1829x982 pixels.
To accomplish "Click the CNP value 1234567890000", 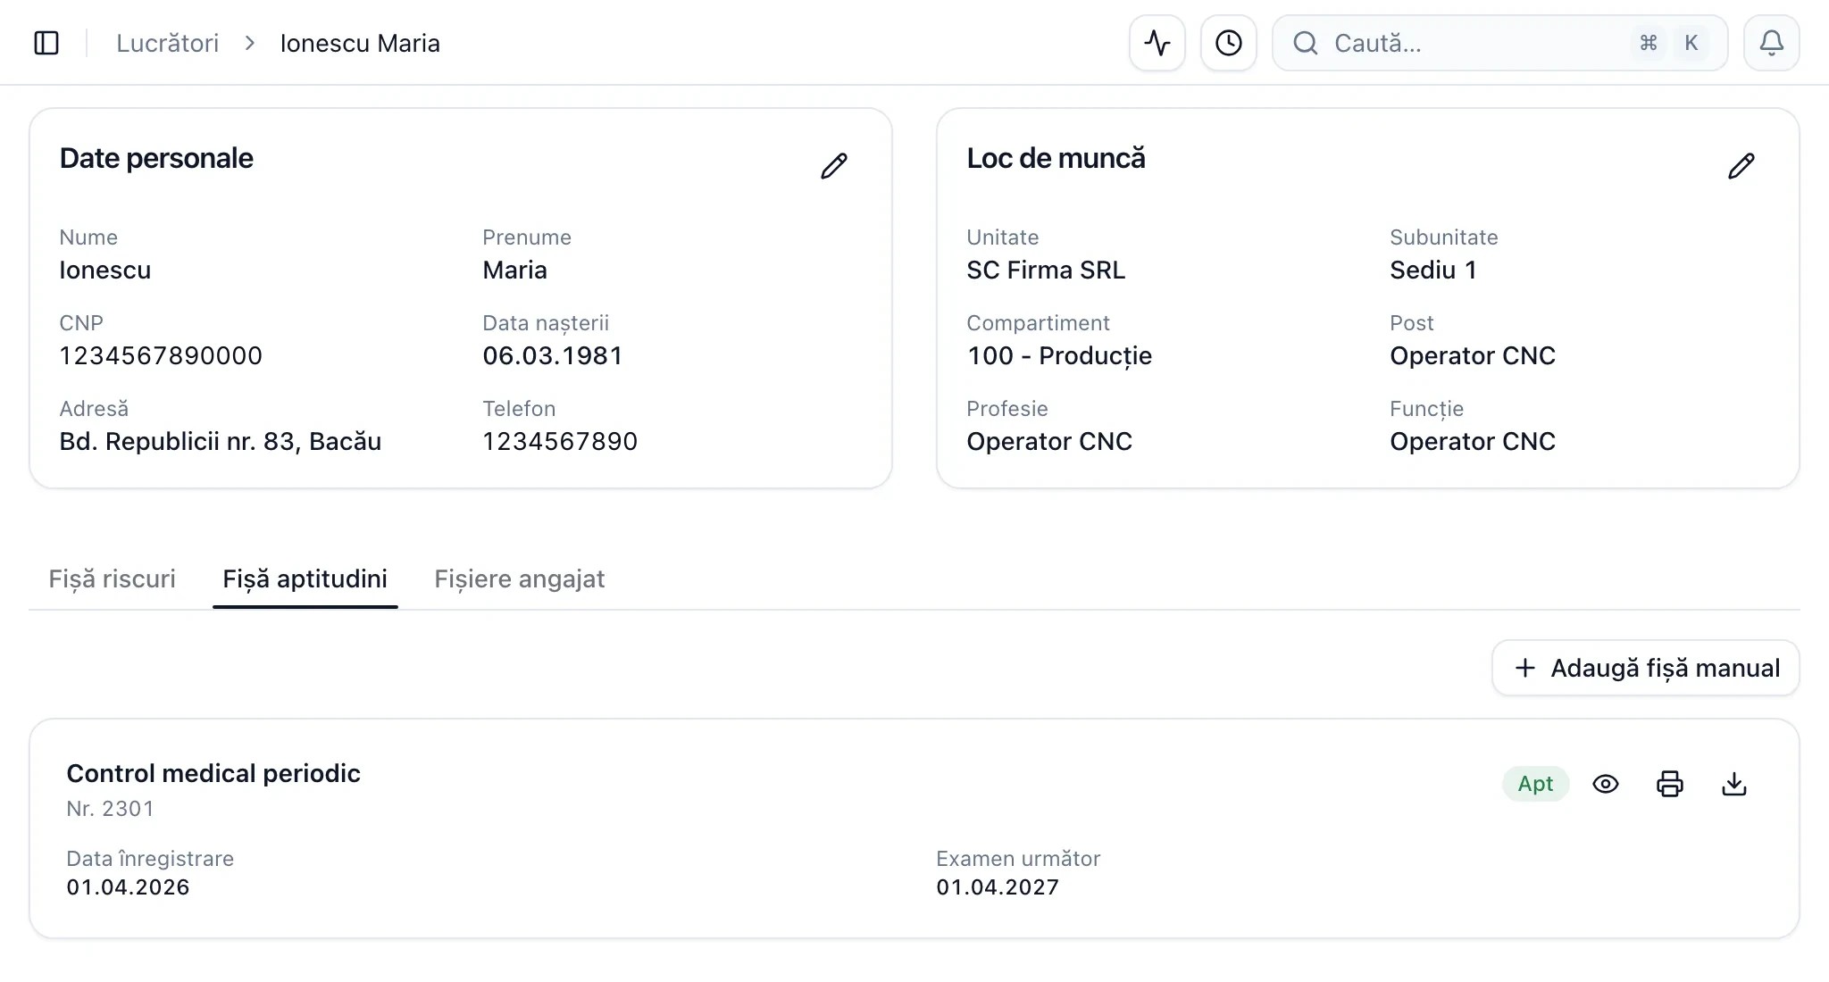I will pyautogui.click(x=161, y=355).
